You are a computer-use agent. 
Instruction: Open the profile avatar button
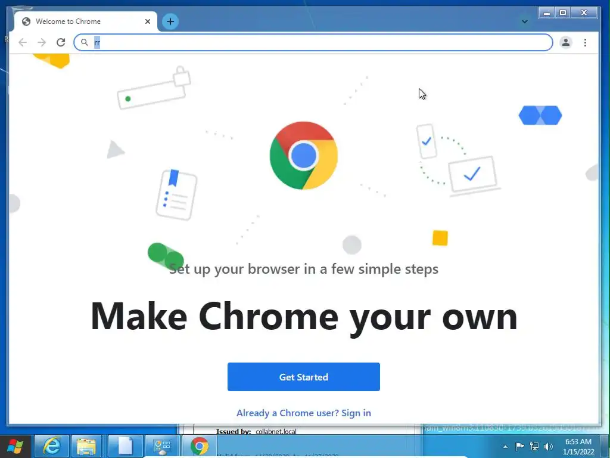click(566, 42)
